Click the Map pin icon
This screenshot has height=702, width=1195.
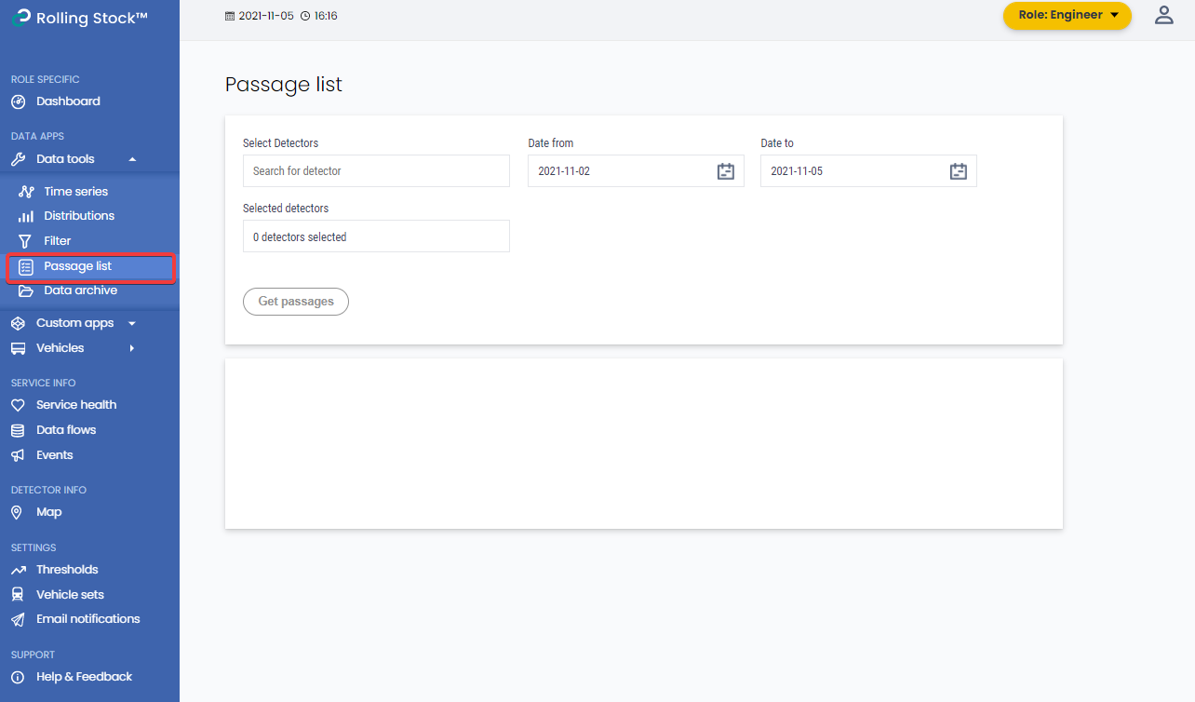(17, 512)
